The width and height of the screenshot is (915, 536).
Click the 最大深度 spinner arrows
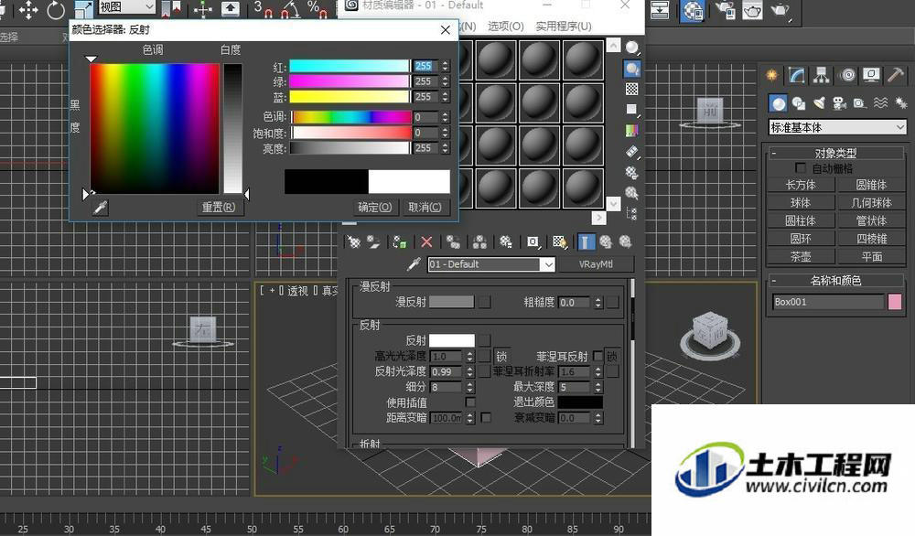[x=597, y=387]
